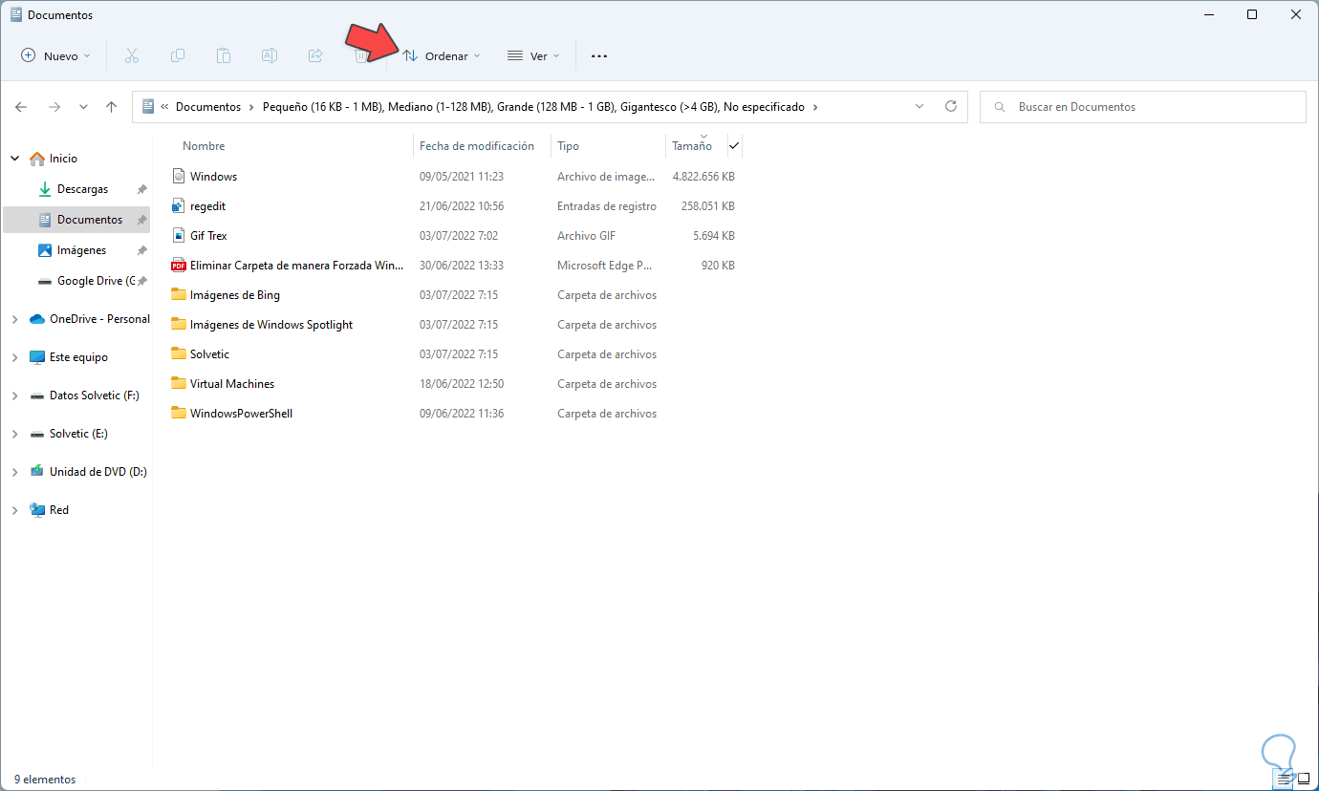Refresh the folder with the refresh icon
Screen dimensions: 1319x791
click(950, 107)
